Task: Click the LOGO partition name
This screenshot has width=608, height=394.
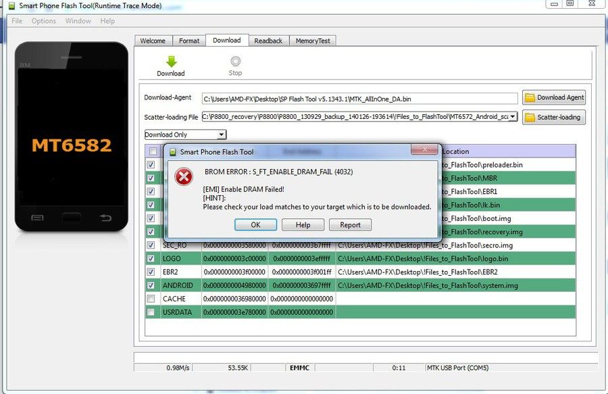Action: [x=172, y=259]
